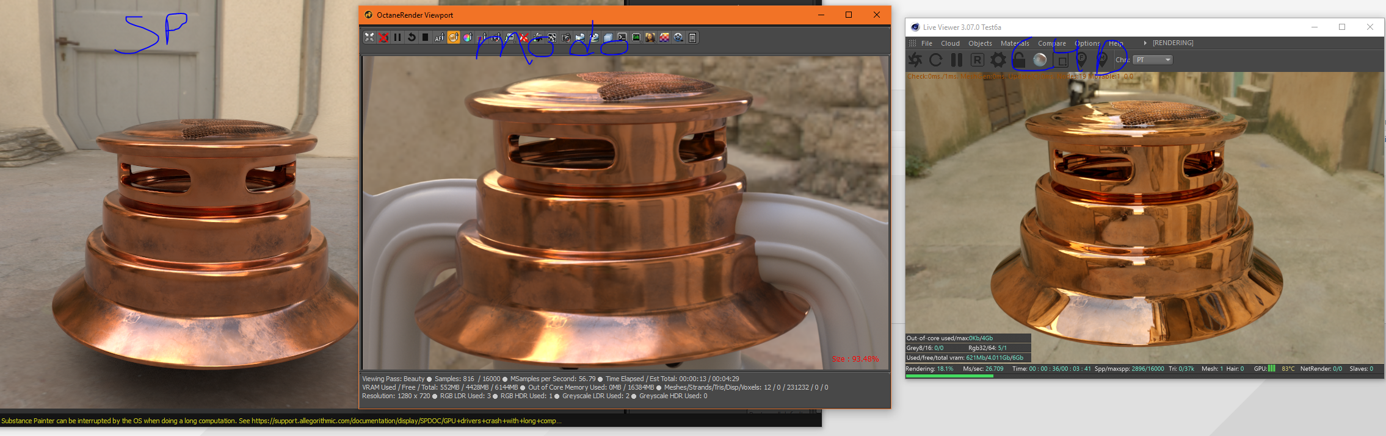Click the arrow before [RENDERING] label
This screenshot has width=1386, height=436.
coord(1145,43)
